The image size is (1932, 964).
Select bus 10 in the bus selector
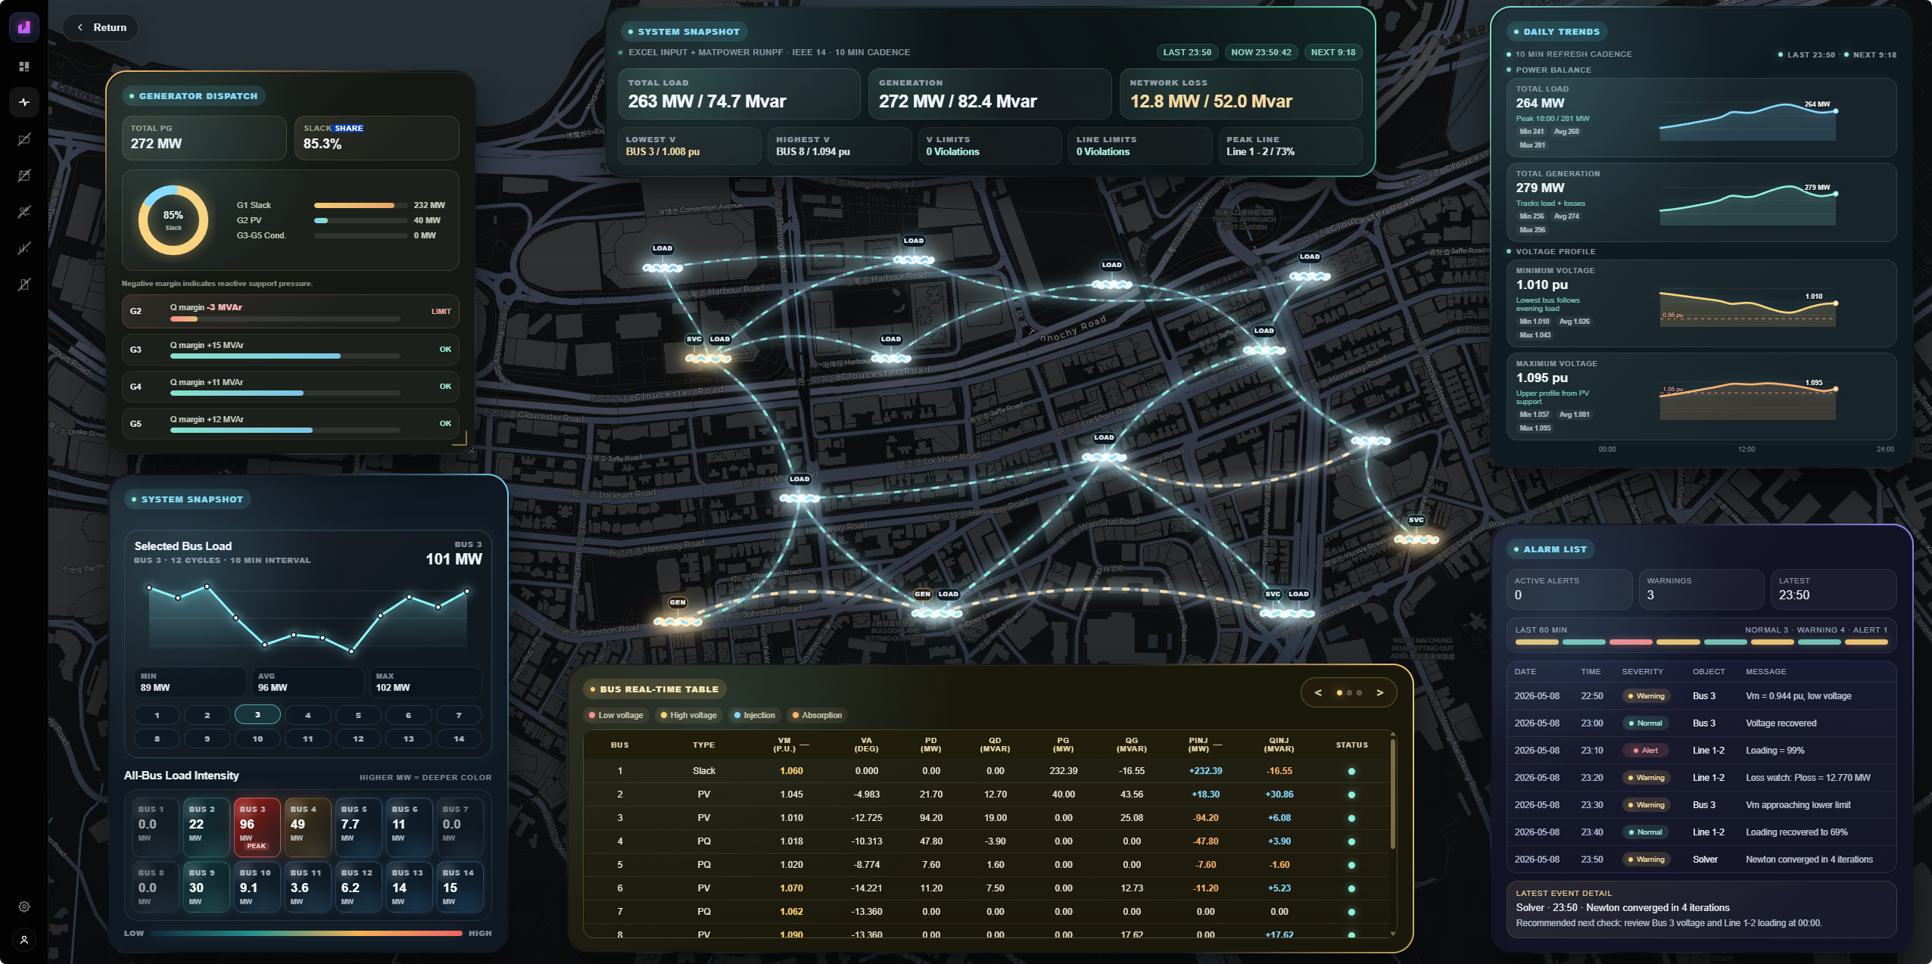pos(257,739)
